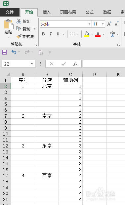Click cell containing 辅助列

coord(71,80)
